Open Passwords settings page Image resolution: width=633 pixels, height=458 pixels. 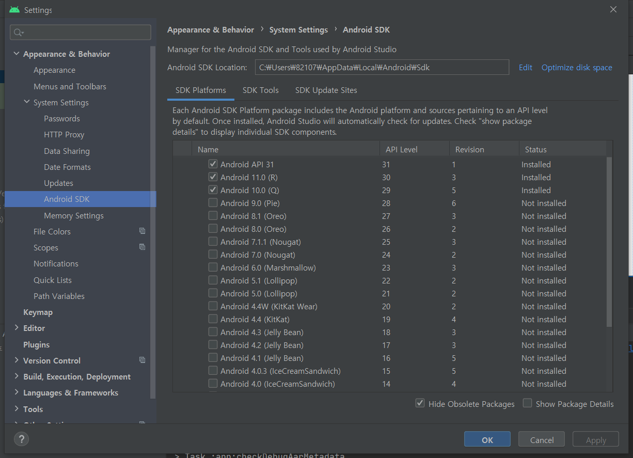click(x=62, y=118)
